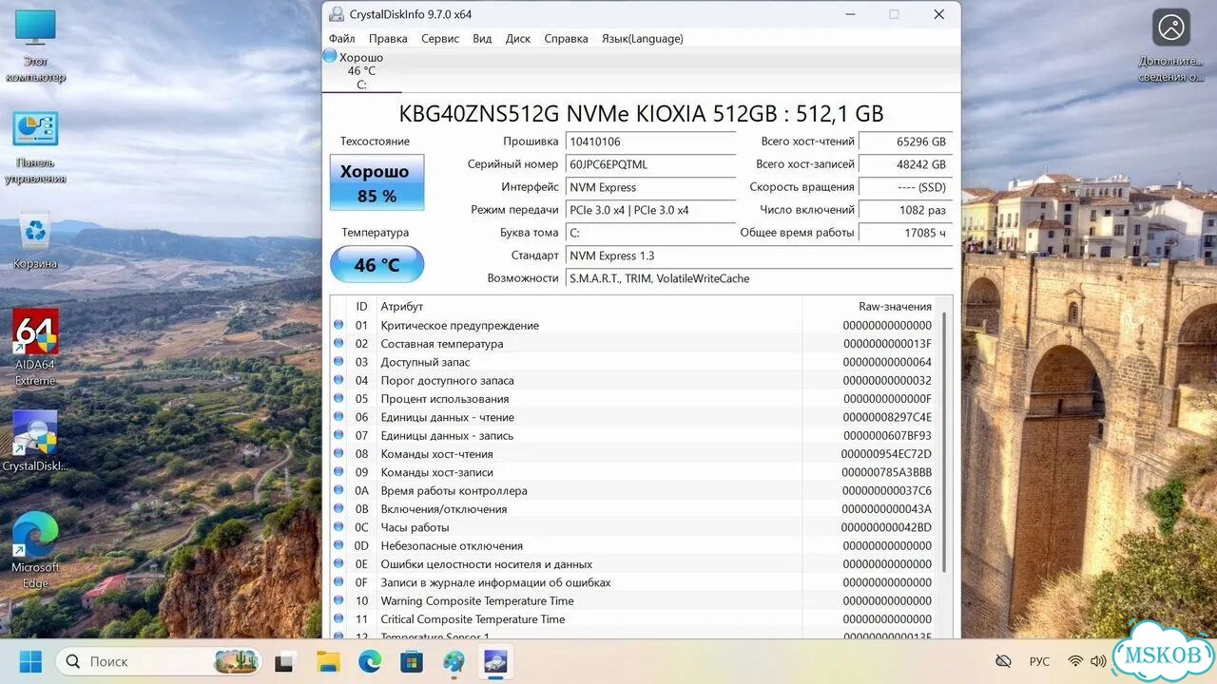Click status dot for Критическое предупреждение row
Image resolution: width=1217 pixels, height=684 pixels.
coord(338,325)
